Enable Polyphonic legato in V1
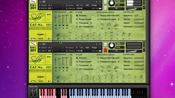Image resolution: width=175 pixels, height=98 pixels. (x=98, y=62)
